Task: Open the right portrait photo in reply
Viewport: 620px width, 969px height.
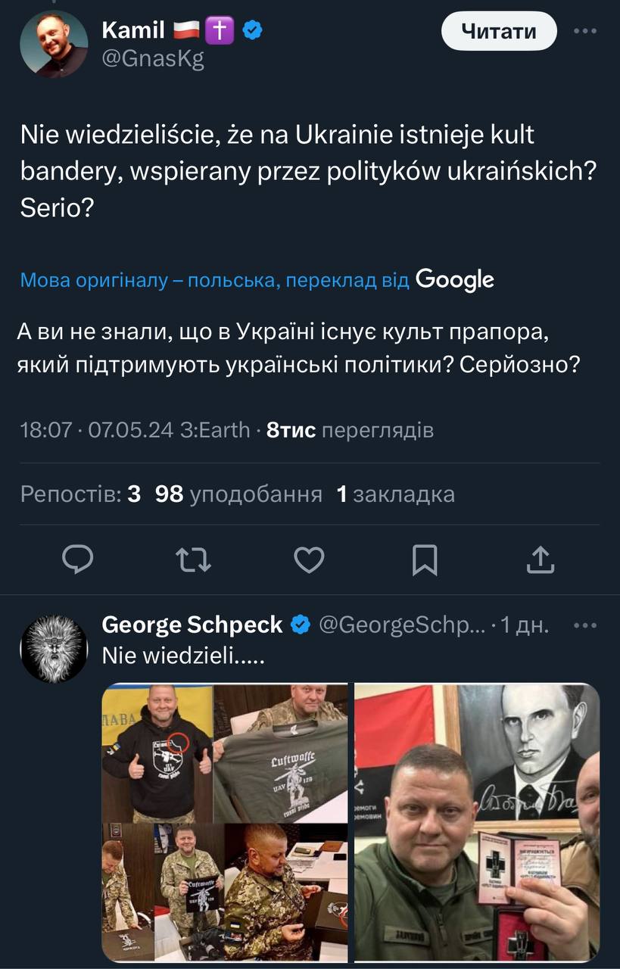Action: coord(477,822)
